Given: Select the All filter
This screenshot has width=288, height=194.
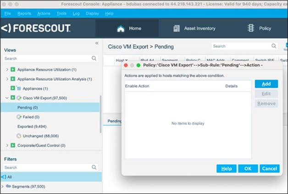Looking at the screenshot, I should click(x=51, y=177).
